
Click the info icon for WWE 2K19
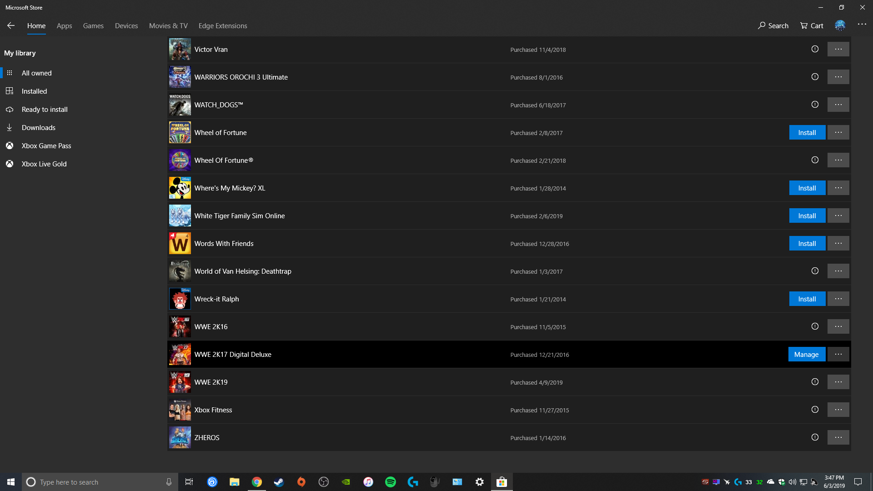click(815, 382)
